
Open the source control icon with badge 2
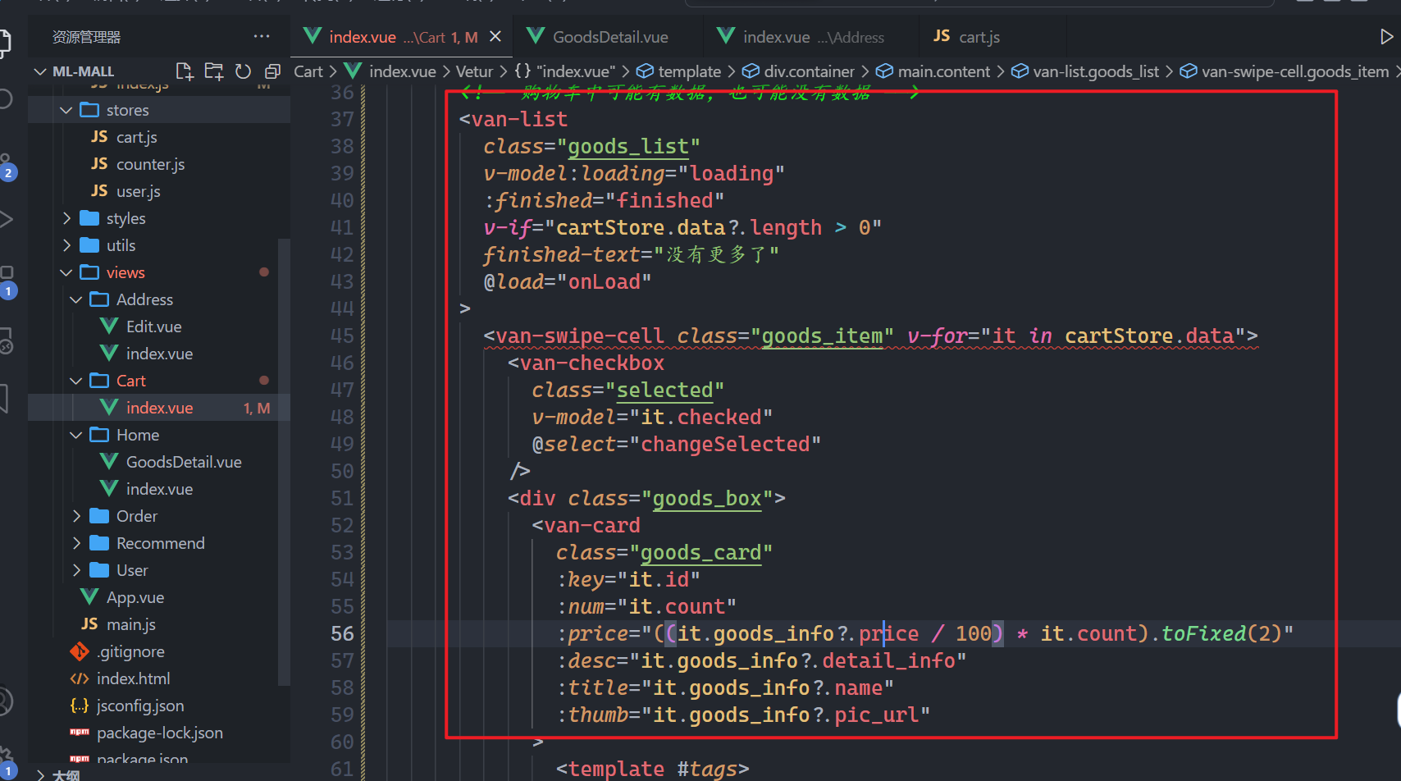[x=7, y=167]
